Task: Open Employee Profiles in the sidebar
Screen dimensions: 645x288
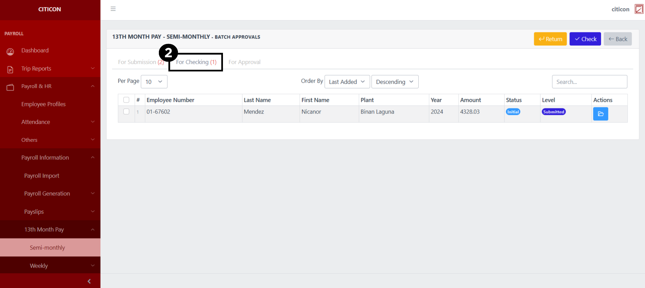Action: pos(43,104)
